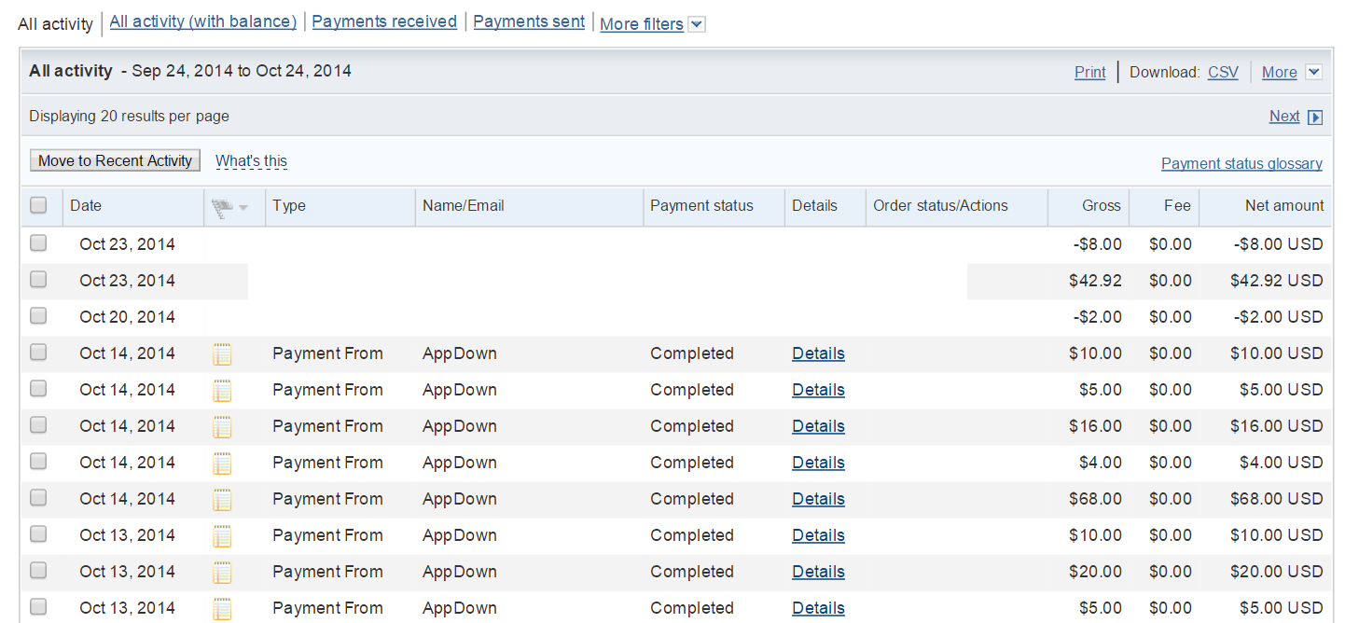
Task: Open the Payment status glossary link
Action: (1241, 164)
